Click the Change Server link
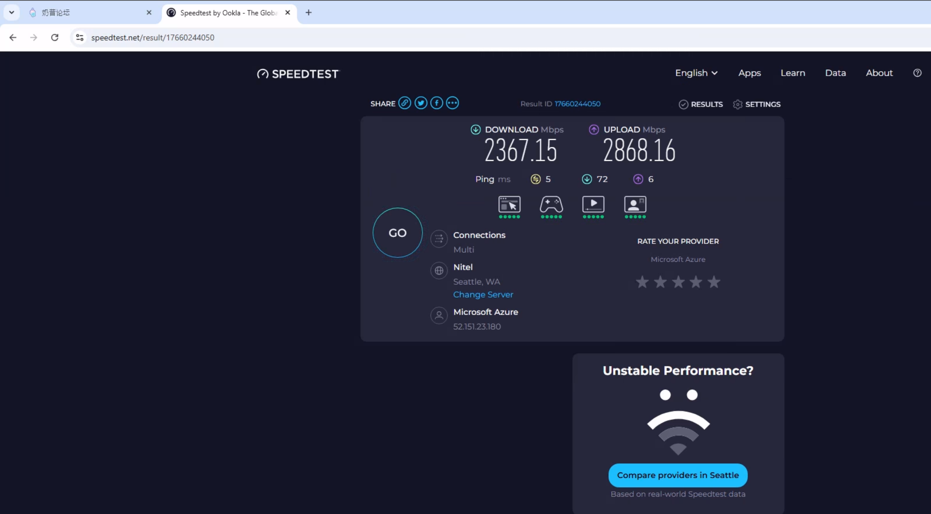Viewport: 931px width, 514px height. [x=483, y=294]
